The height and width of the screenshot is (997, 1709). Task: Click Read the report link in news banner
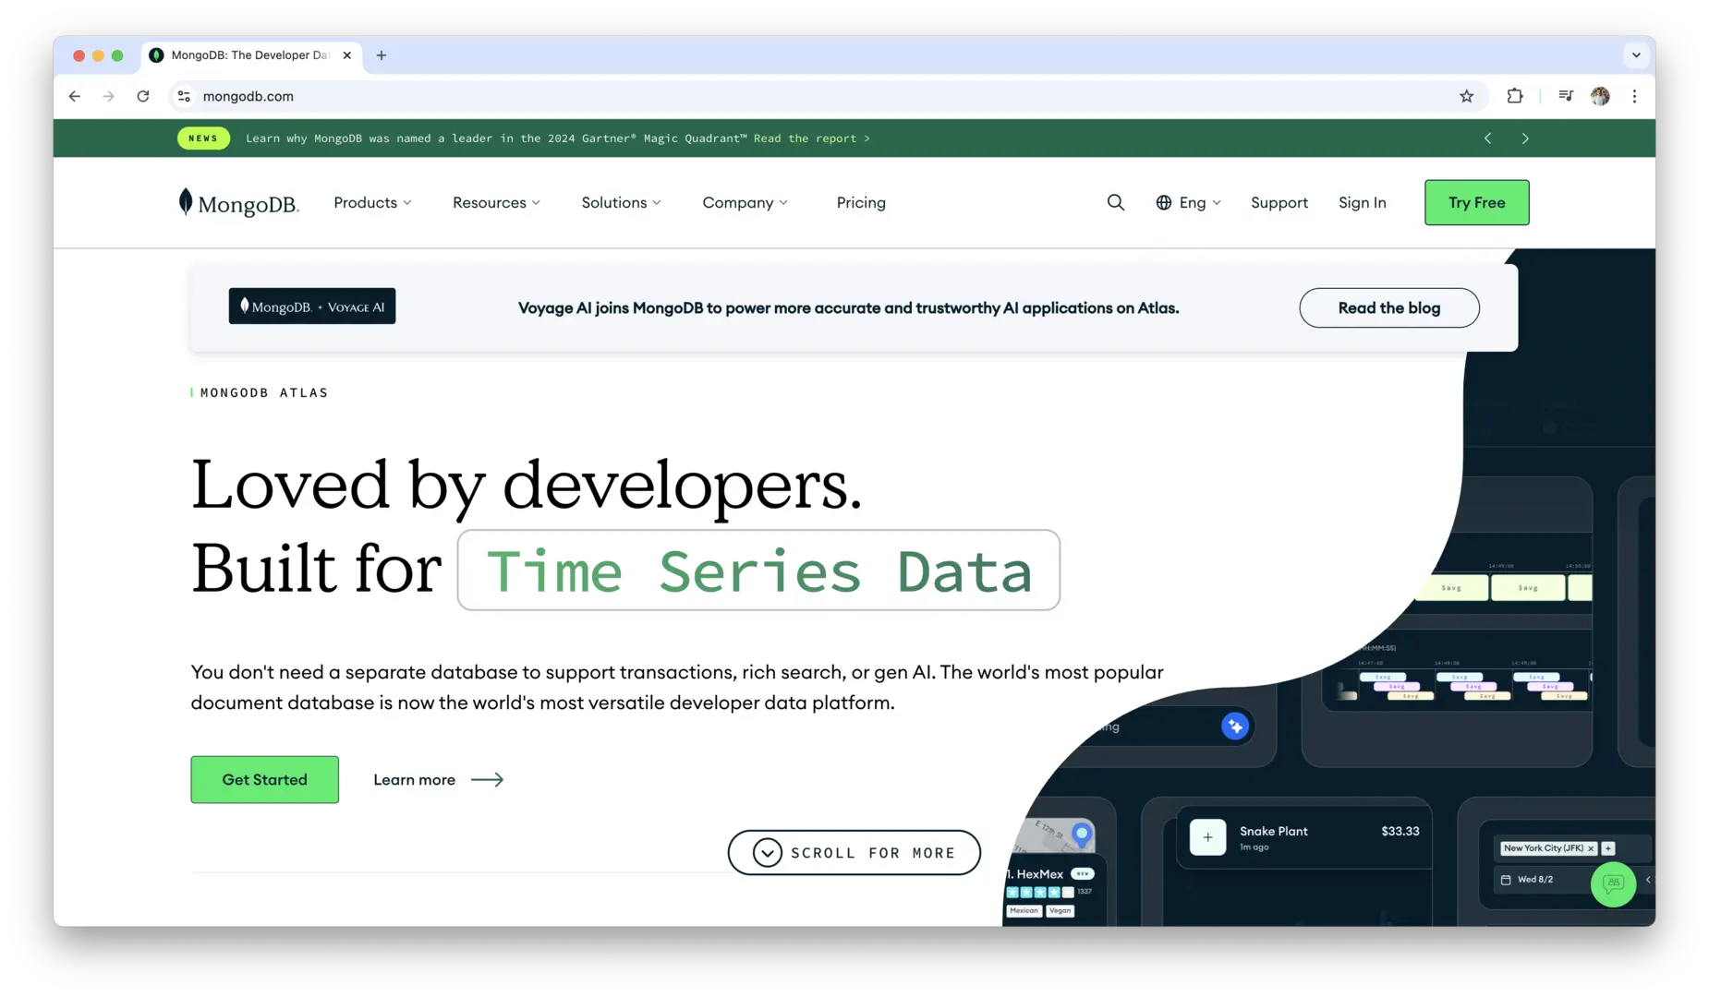(811, 138)
